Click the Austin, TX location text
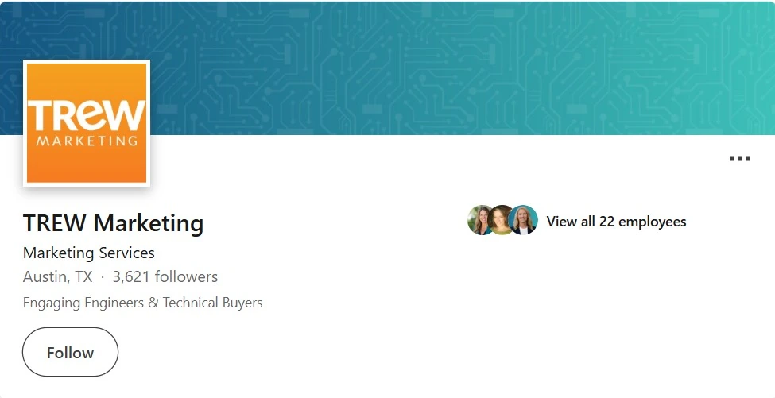775x398 pixels. 58,276
